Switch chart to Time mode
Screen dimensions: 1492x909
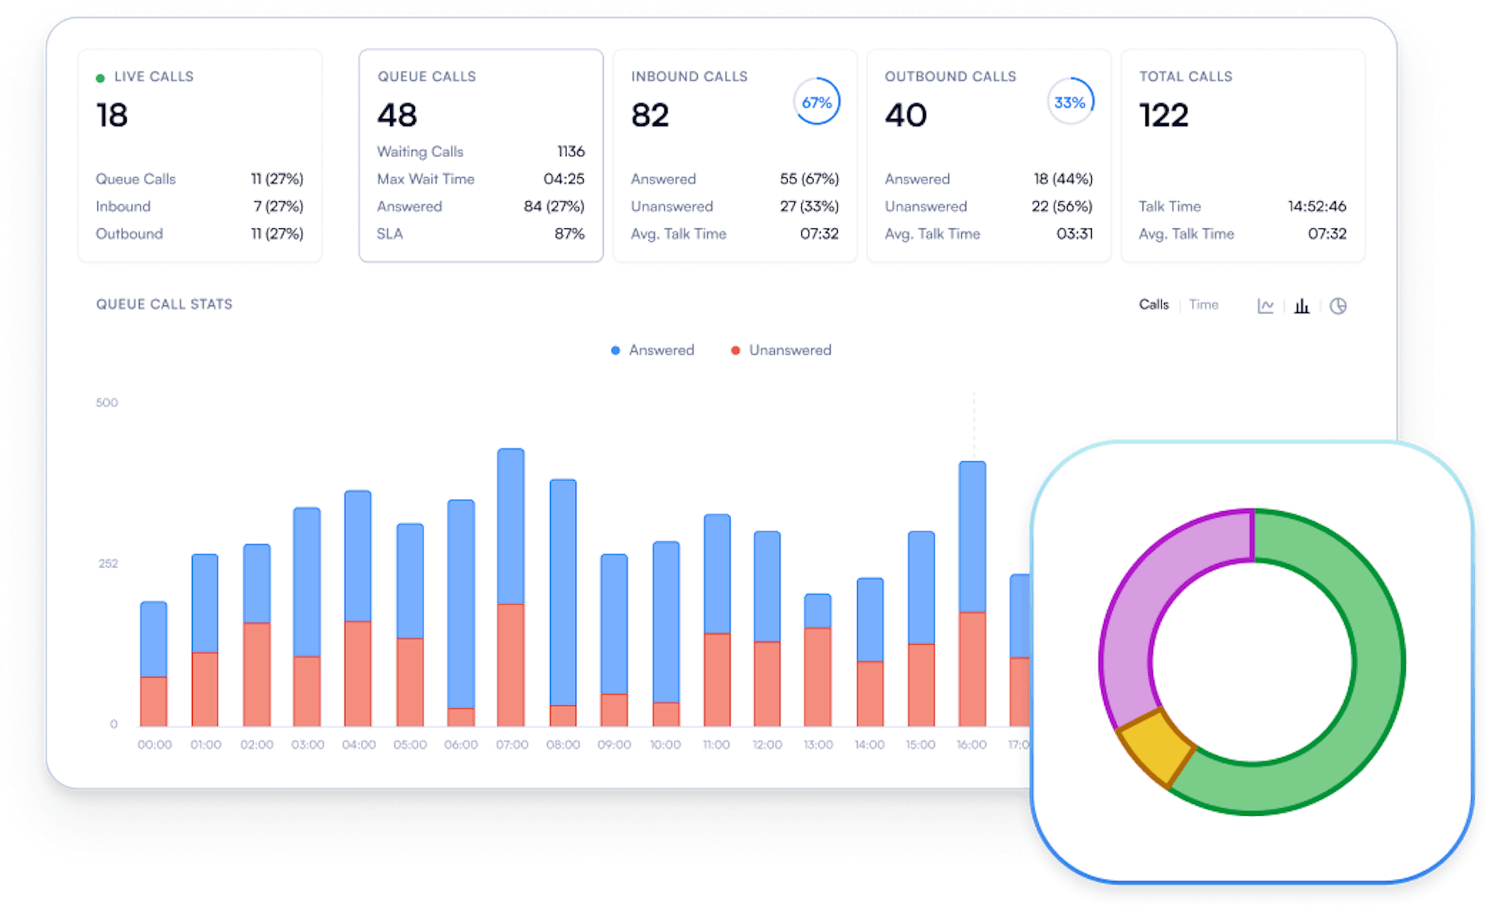point(1203,305)
